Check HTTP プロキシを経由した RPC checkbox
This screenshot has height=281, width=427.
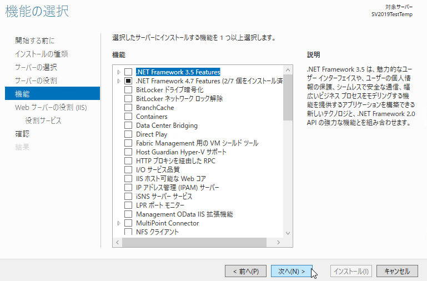tap(128, 161)
